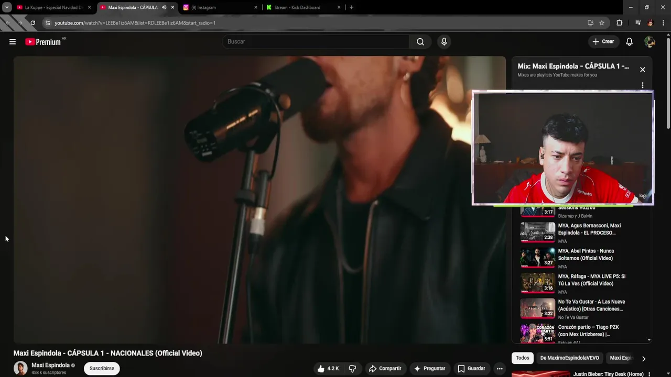
Task: Select the De MaximoEspindolaVEVO chip
Action: point(569,358)
